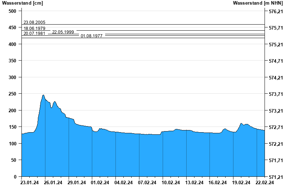This screenshot has height=196, width=286.
Task: Select the 22.05.1999 flood mark label
Action: pyautogui.click(x=63, y=32)
